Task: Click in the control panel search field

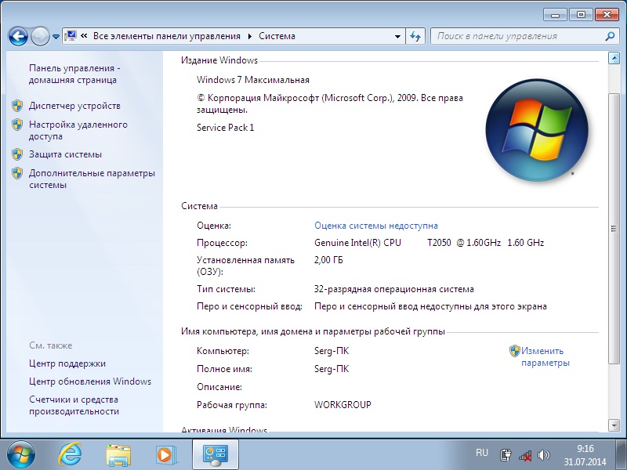Action: click(x=517, y=36)
